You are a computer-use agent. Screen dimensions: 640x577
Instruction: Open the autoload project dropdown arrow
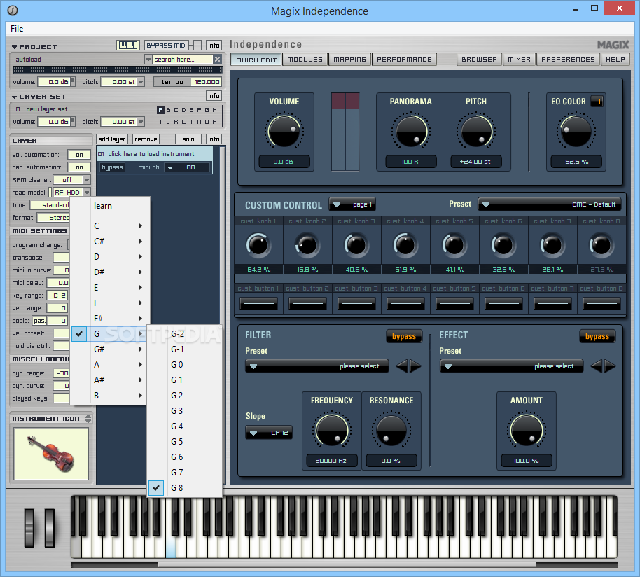tap(148, 60)
